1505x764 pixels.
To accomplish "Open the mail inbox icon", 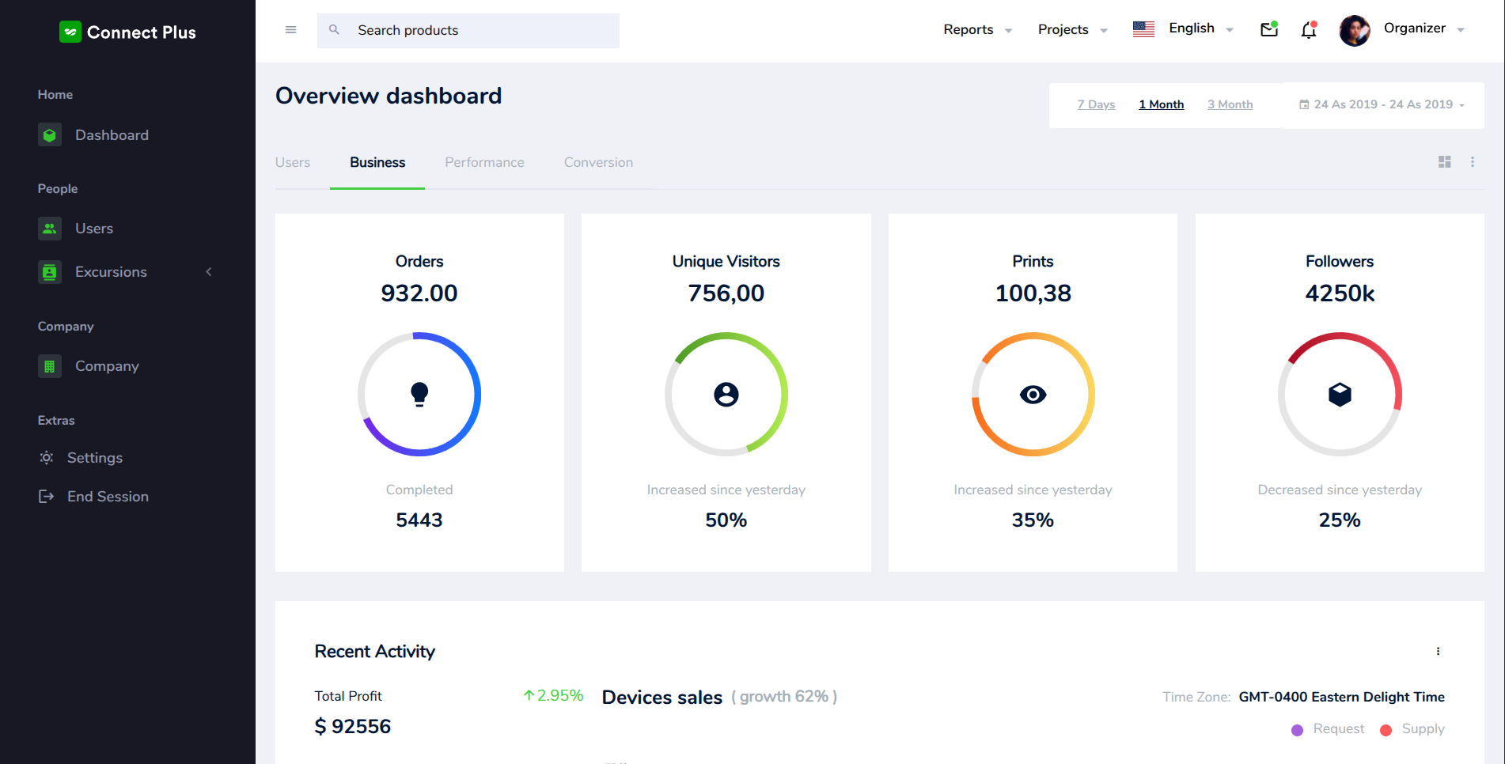I will click(1268, 30).
